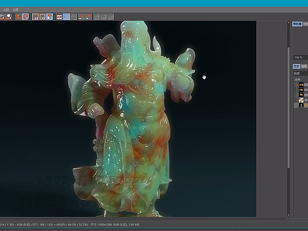Viewport: 308px width, 231px height.
Task: Click the toolbar icon of two overlapping orange pages
Action: (x=18, y=17)
